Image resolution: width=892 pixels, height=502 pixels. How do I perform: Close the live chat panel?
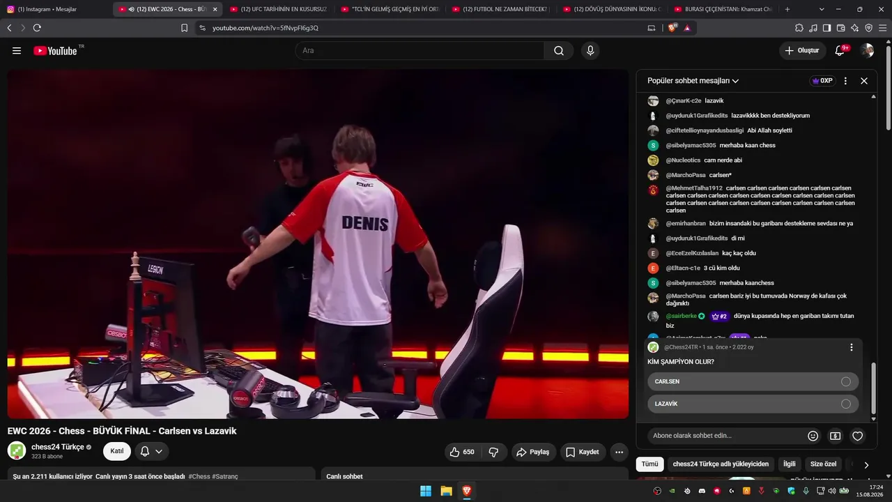click(x=864, y=81)
